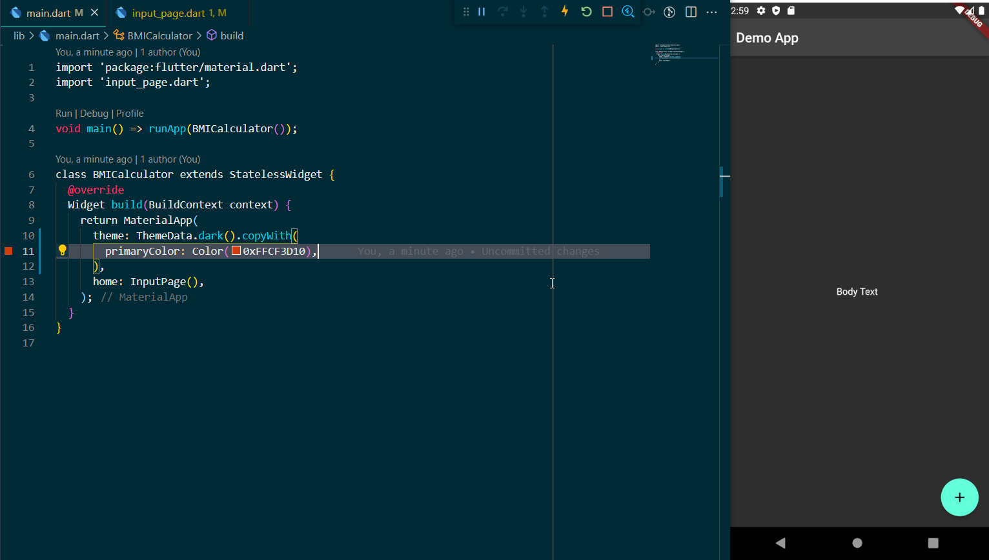Tap the emulator Back navigation button
Screen dimensions: 989x560
[x=780, y=543]
